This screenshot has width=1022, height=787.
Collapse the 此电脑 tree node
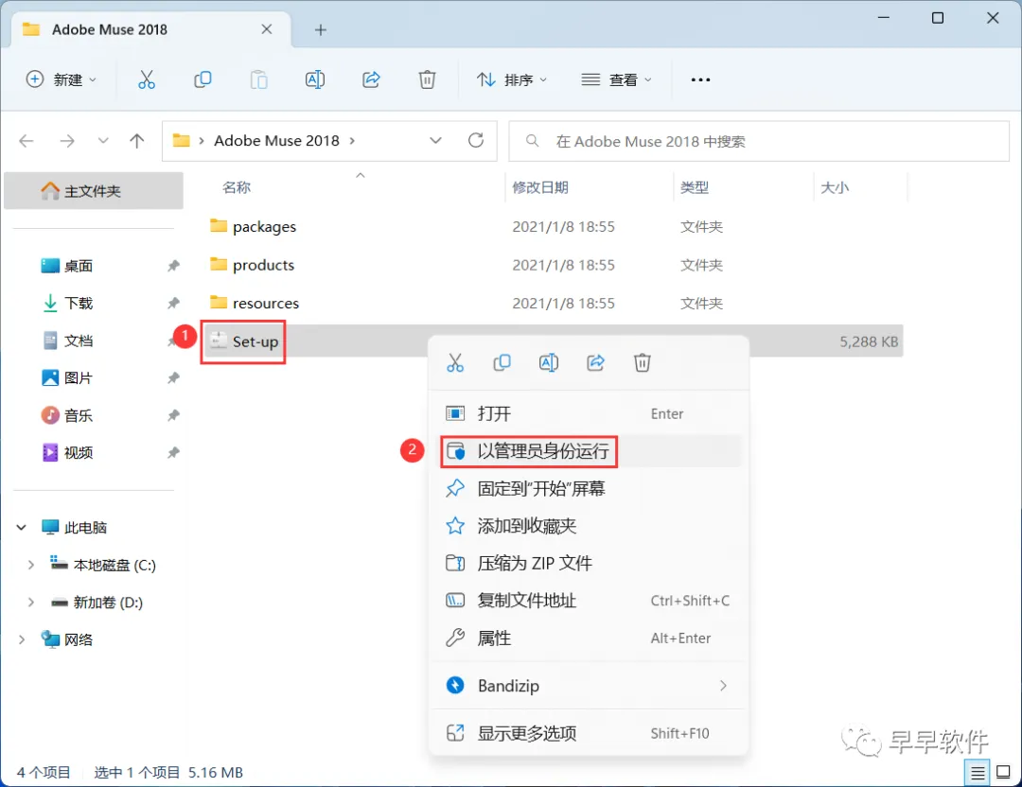click(x=22, y=527)
